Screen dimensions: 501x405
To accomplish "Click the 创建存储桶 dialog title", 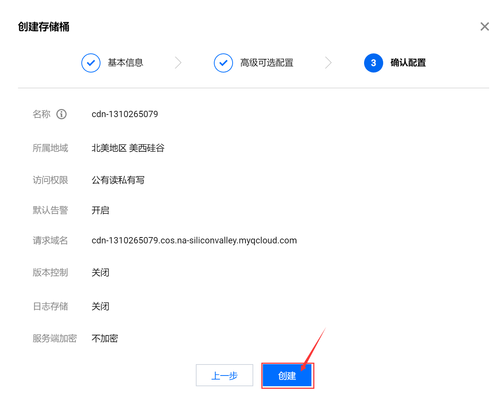I will pos(43,27).
